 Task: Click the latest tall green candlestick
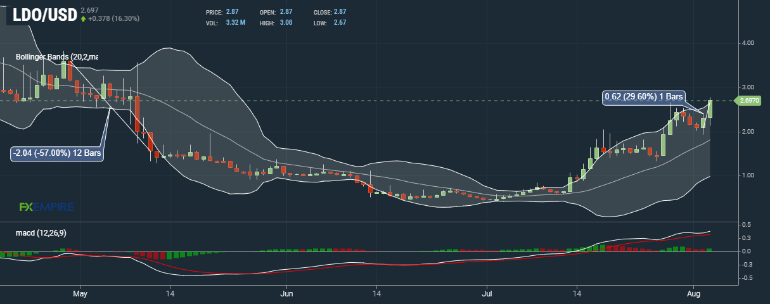(x=710, y=108)
